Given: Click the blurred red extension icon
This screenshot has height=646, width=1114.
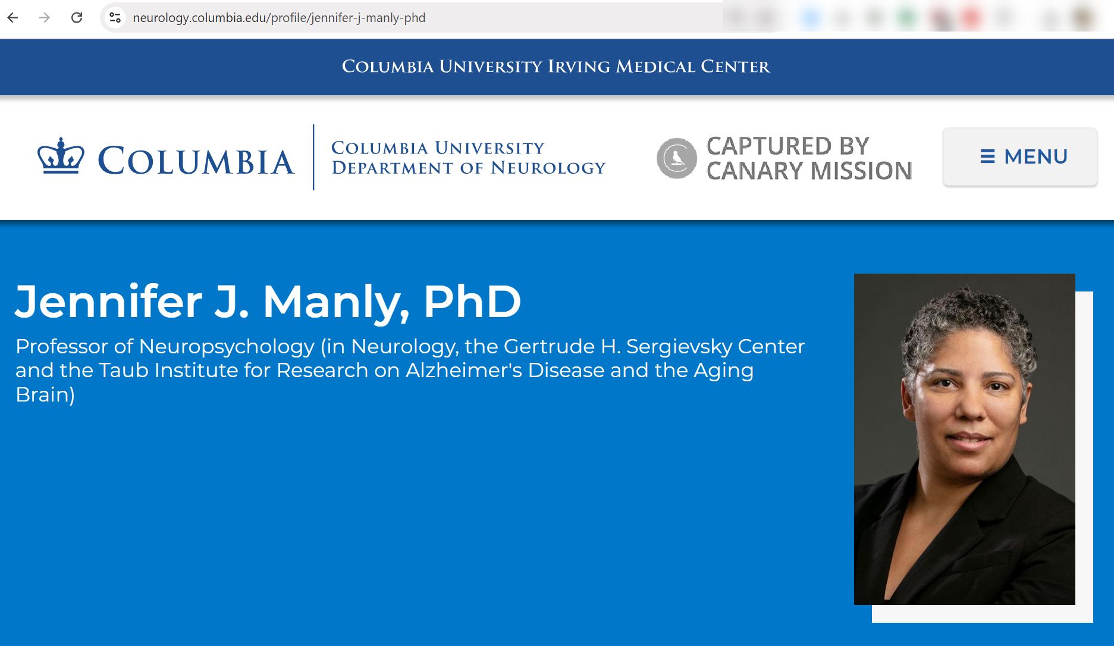Looking at the screenshot, I should (x=971, y=18).
